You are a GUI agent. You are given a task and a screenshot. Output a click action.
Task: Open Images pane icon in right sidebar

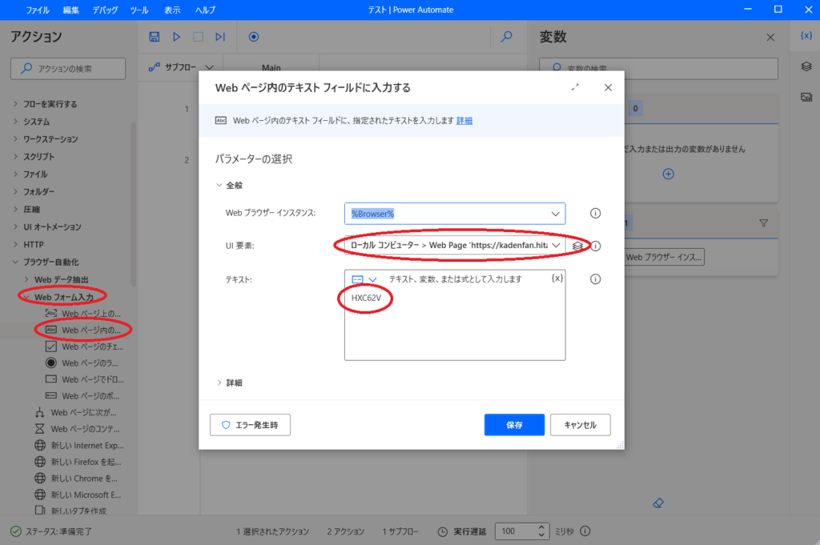point(806,97)
